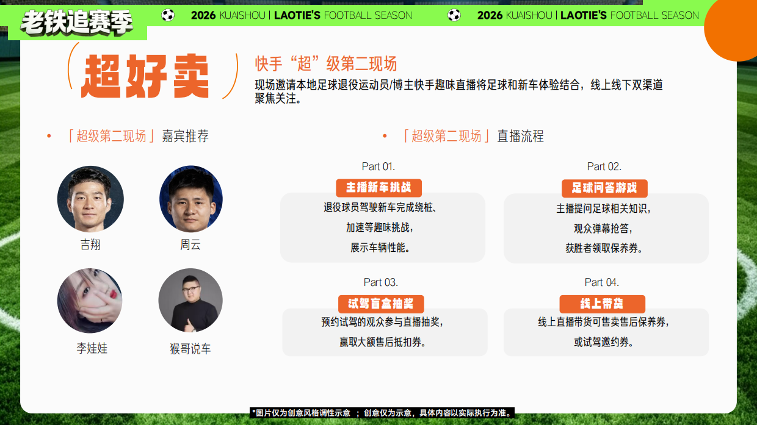The width and height of the screenshot is (757, 425).
Task: Click text 或试驾邀约券。
Action: point(604,342)
